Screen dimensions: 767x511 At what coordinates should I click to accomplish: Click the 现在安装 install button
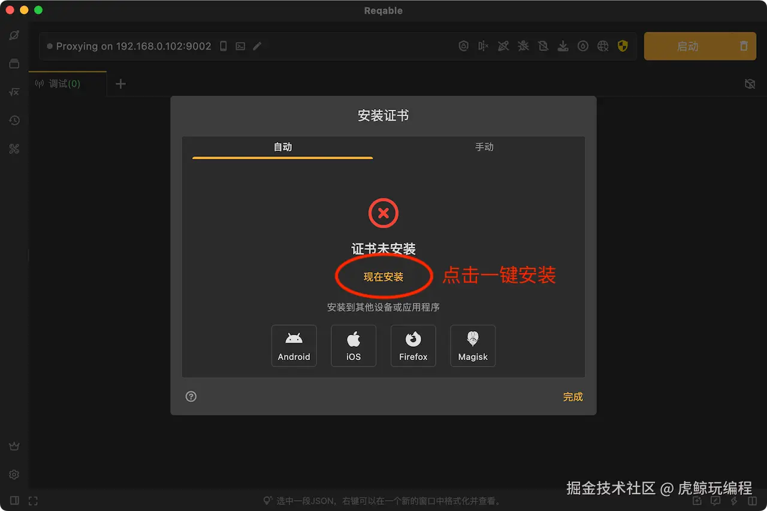click(x=383, y=276)
